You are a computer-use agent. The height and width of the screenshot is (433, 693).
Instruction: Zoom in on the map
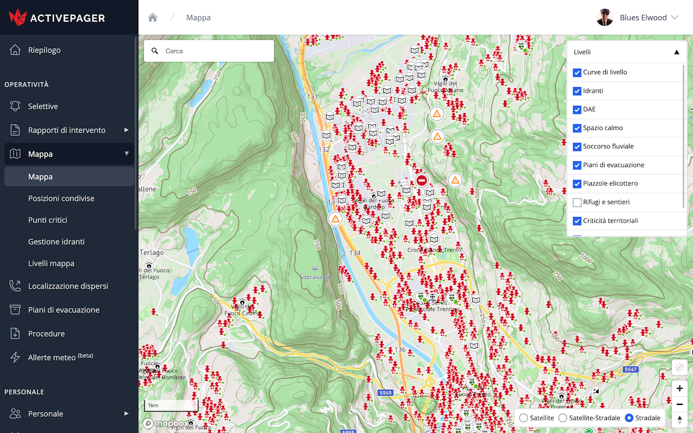pyautogui.click(x=679, y=388)
